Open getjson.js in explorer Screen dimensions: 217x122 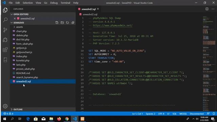coord(21,48)
